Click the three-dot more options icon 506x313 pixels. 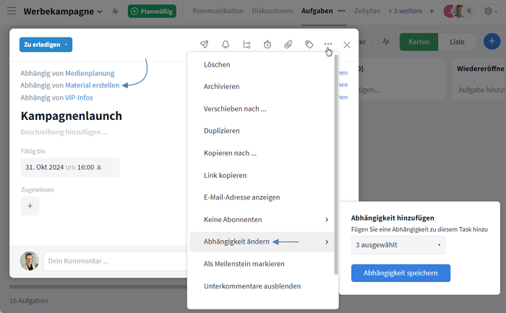coord(329,45)
